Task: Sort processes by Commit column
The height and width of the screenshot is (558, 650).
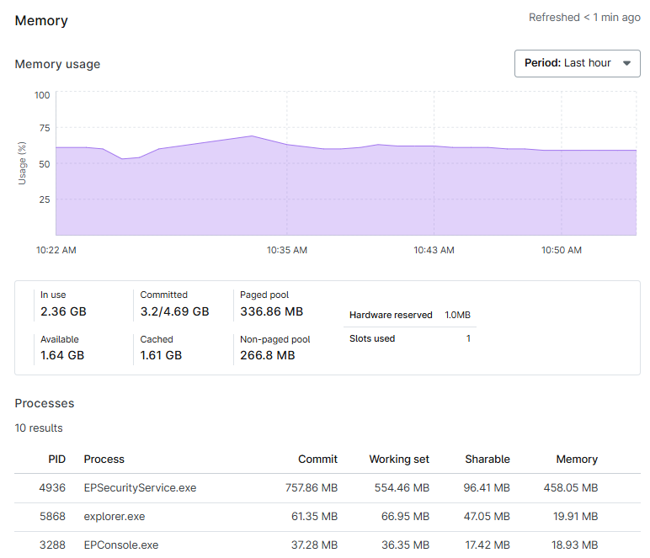Action: [x=317, y=460]
